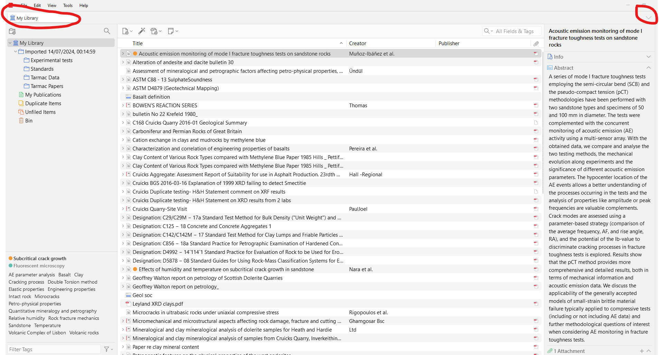Click the Filter Tags input field
The image size is (659, 355).
[54, 349]
